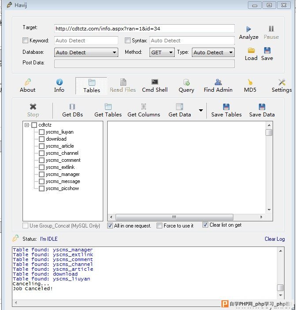Select the yscms_extlink table name
This screenshot has width=296, height=310.
click(60, 167)
